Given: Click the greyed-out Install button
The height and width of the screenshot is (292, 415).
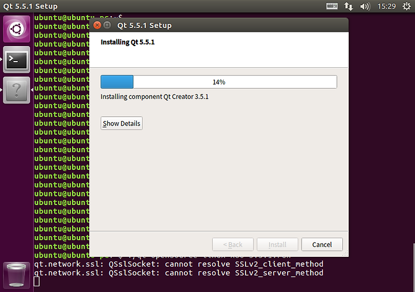Looking at the screenshot, I should click(277, 244).
